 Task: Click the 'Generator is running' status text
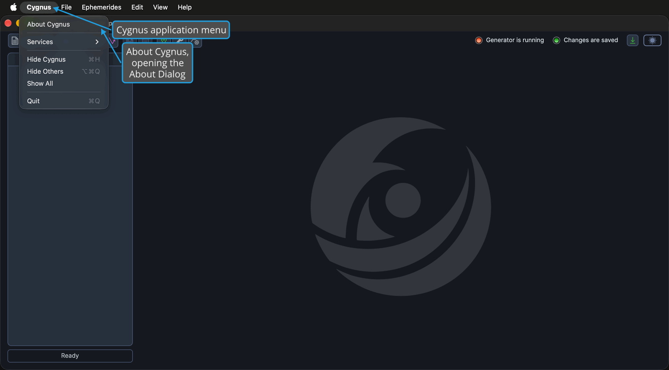pos(515,40)
